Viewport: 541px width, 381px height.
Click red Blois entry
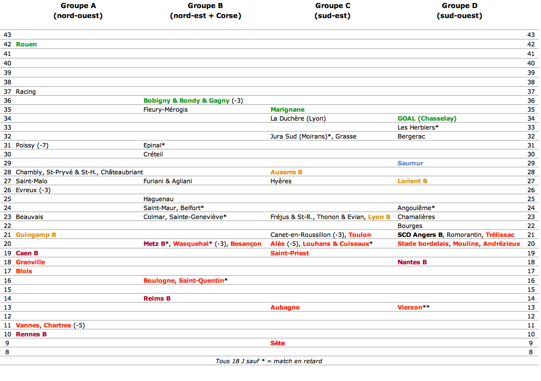click(24, 271)
